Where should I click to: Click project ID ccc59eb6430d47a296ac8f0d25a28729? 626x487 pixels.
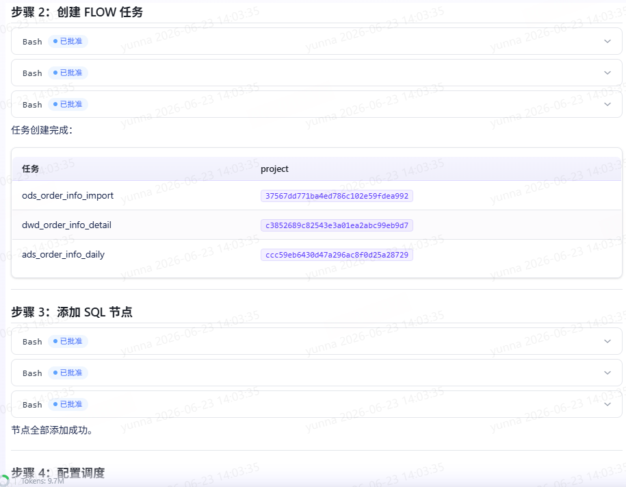(337, 255)
